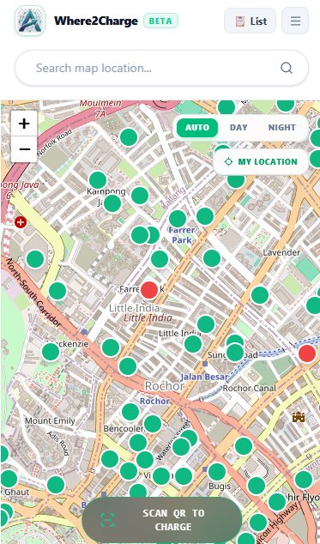Click the search magnifier icon

pos(287,68)
